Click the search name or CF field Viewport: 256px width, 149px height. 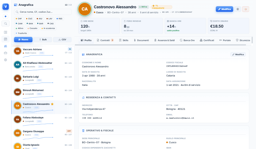[x=43, y=12]
